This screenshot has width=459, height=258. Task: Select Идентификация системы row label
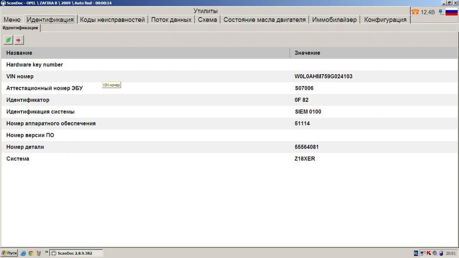pos(40,112)
